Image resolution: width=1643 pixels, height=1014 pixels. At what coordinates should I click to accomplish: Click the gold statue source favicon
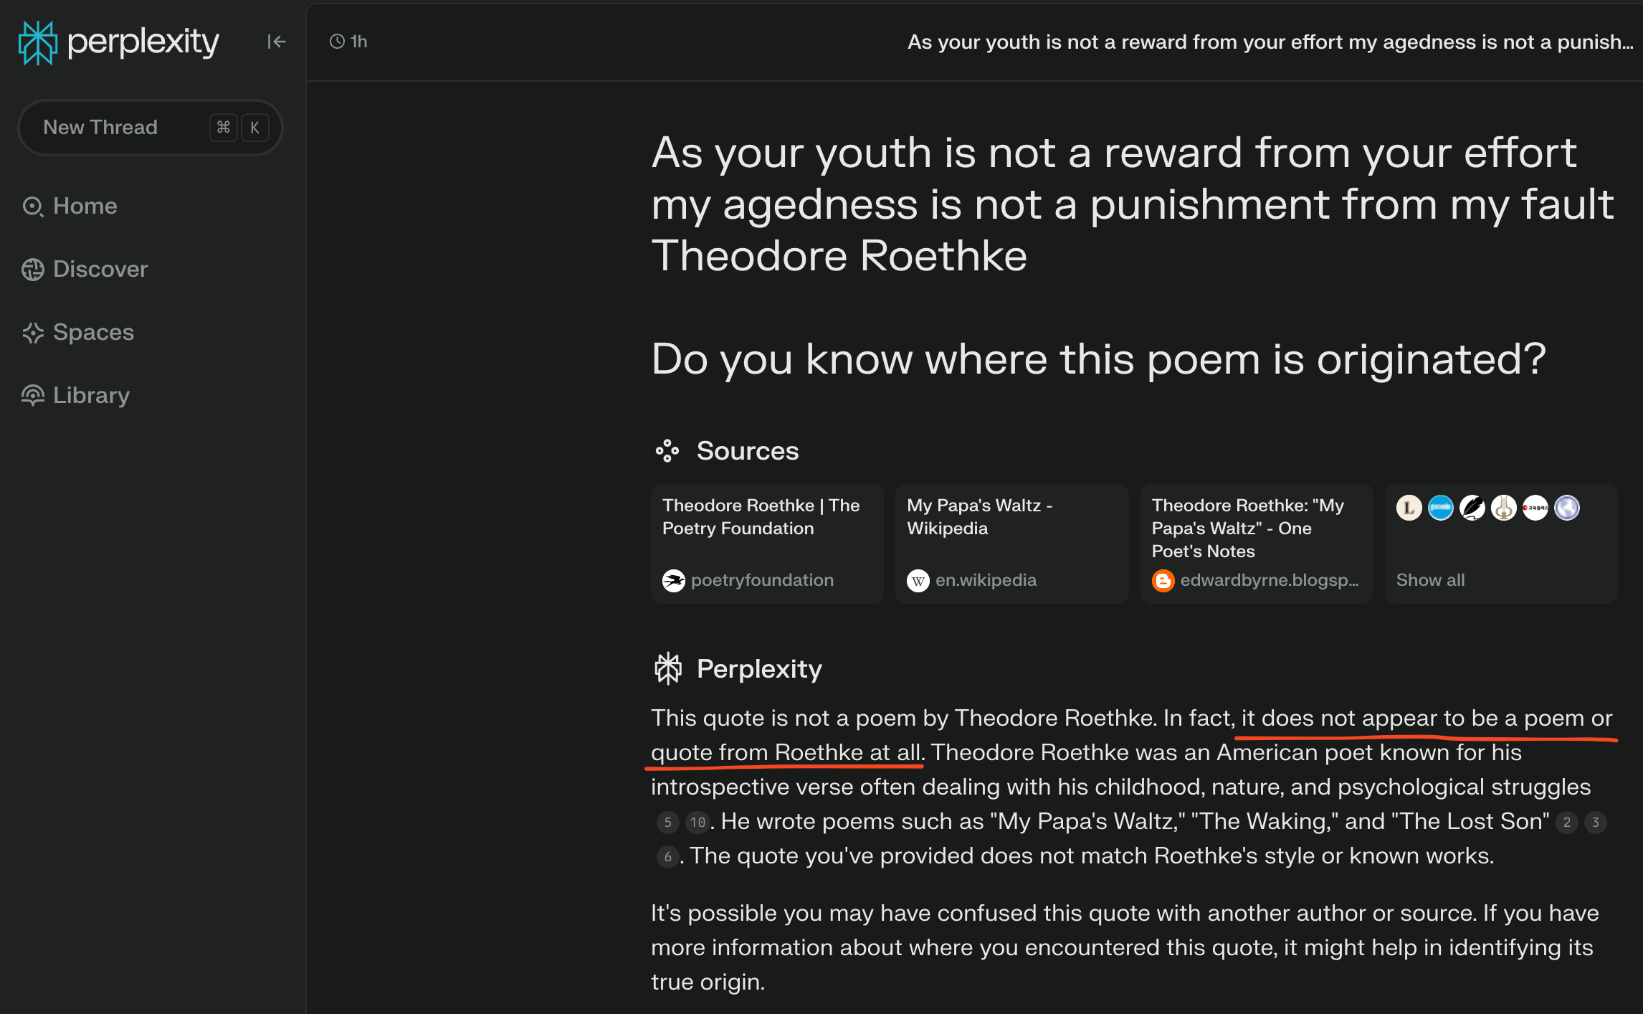1504,508
